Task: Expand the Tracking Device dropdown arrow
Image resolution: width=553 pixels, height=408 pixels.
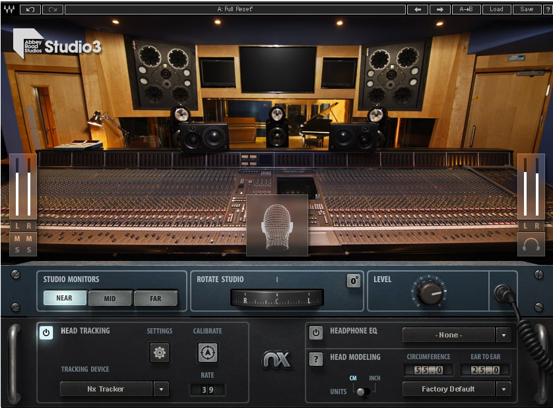Action: 161,389
